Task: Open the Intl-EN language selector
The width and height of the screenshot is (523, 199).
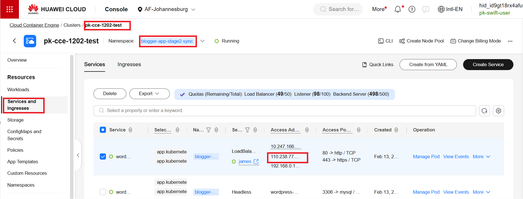Action: coord(450,9)
